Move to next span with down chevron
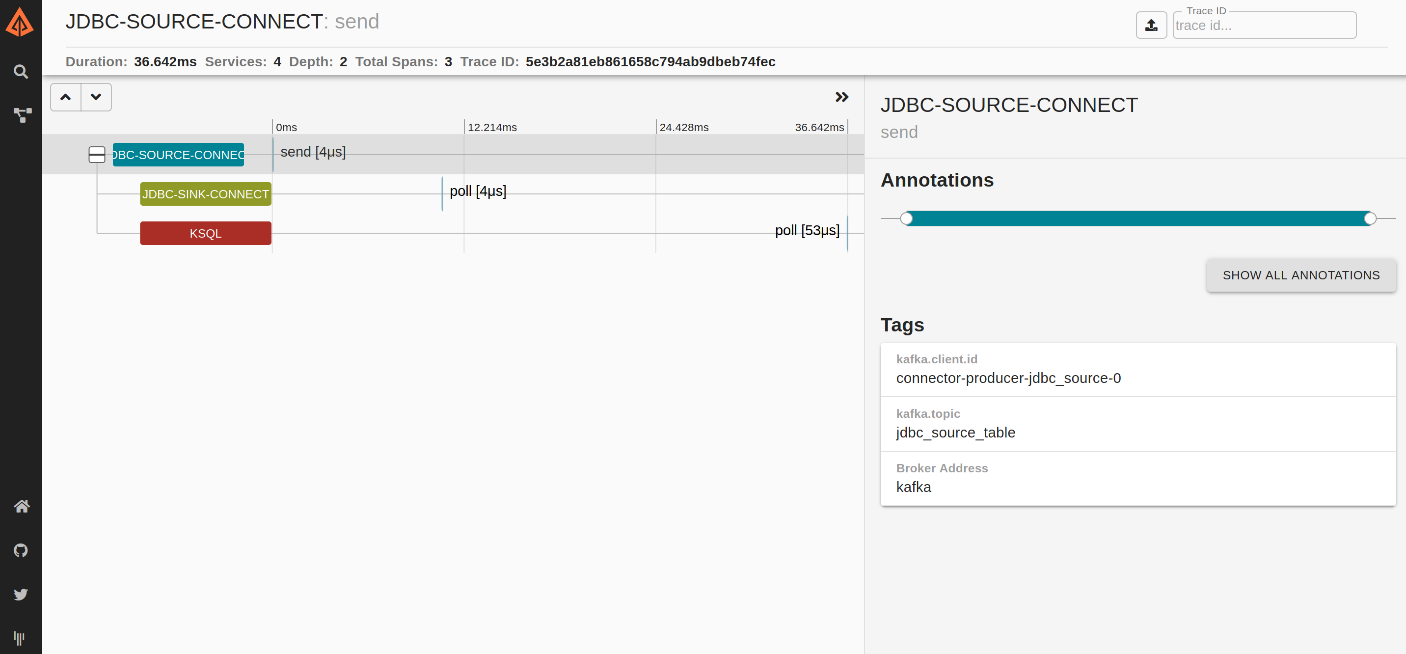 96,97
